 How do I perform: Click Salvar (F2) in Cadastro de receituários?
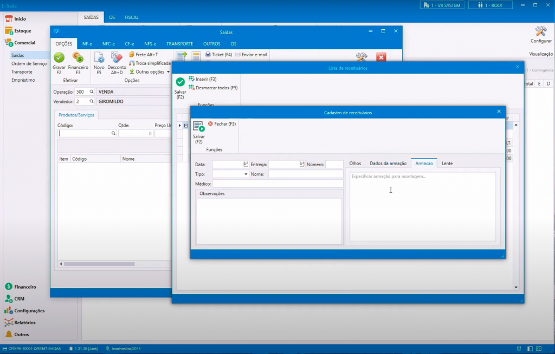tap(198, 128)
